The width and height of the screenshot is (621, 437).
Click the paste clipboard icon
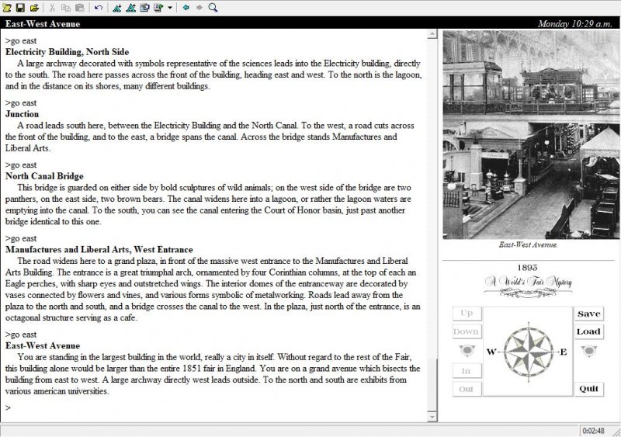click(80, 8)
